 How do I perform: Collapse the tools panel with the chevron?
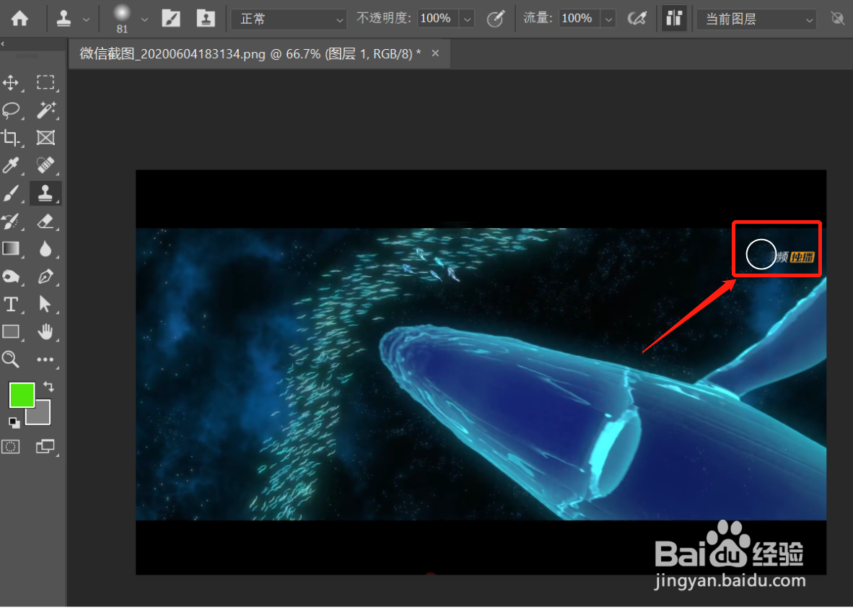[3, 43]
